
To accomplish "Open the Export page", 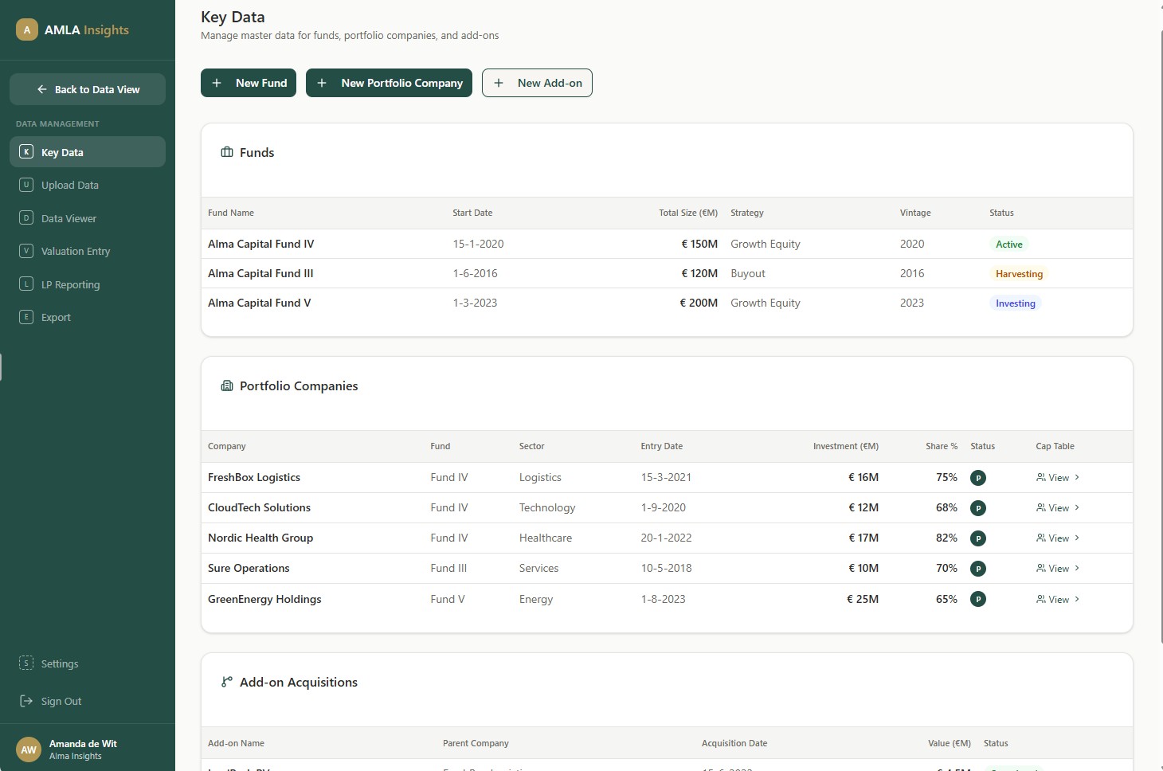I will 88,317.
